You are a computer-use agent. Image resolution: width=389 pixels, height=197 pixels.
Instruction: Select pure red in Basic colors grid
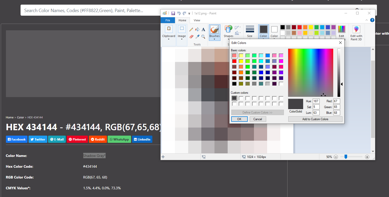coord(234,61)
